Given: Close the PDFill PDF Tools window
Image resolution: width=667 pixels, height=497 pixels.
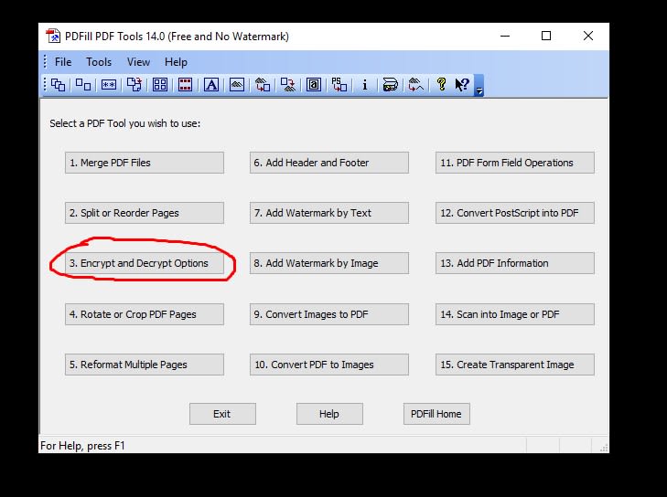Looking at the screenshot, I should [x=588, y=37].
